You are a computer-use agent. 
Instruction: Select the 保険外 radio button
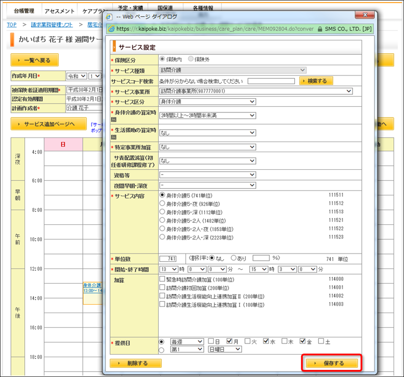tap(191, 59)
